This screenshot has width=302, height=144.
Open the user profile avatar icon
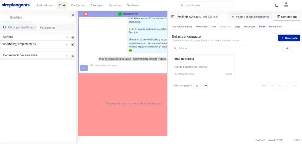click(286, 5)
